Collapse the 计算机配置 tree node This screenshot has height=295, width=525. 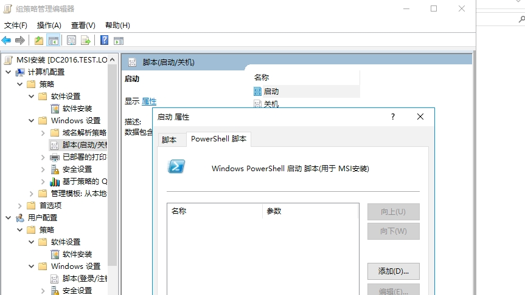coord(8,72)
